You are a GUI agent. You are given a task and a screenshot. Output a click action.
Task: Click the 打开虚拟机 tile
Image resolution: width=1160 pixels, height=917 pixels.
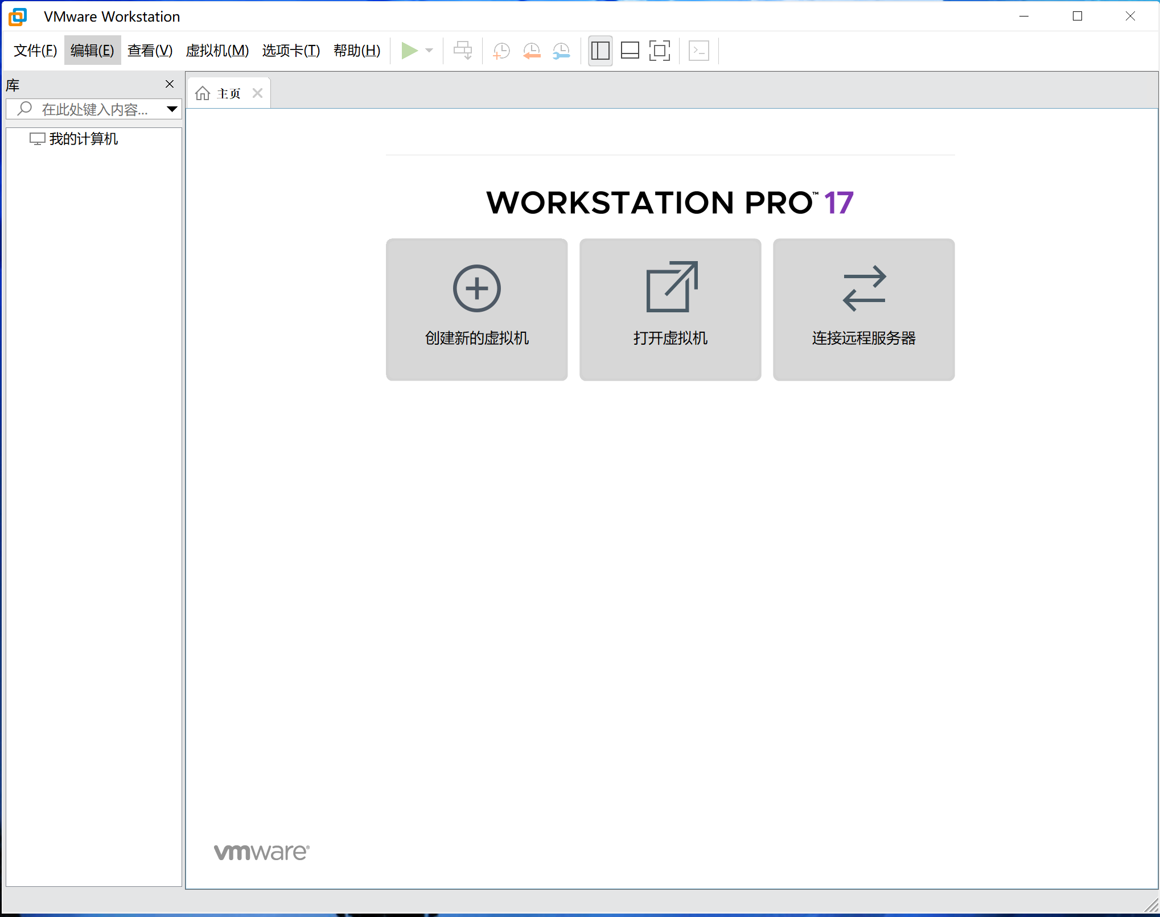[670, 309]
